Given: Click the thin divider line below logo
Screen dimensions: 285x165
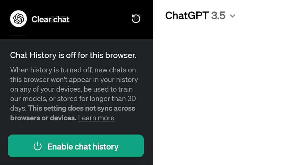Looking at the screenshot, I should [19, 36].
